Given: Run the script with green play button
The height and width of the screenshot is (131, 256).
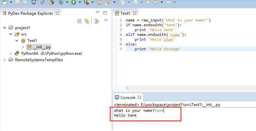Looking at the screenshot, I should tap(74, 2).
